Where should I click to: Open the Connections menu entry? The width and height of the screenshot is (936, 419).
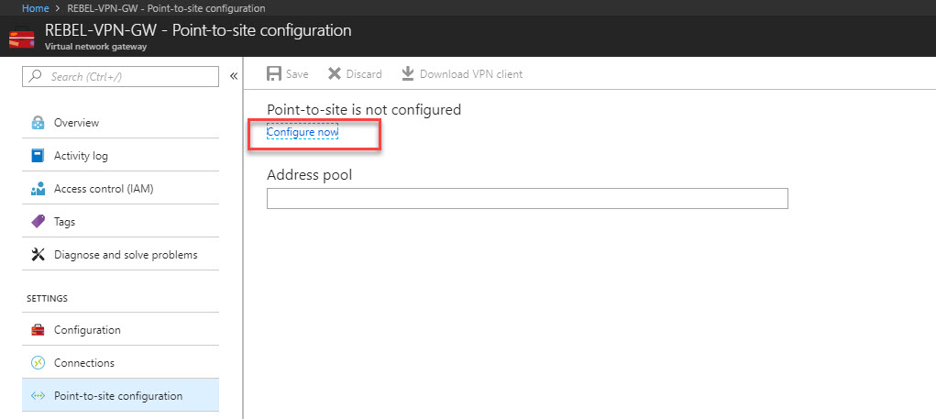[121, 363]
